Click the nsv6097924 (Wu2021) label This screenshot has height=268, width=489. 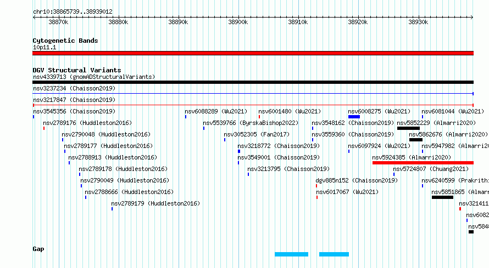[x=379, y=146]
